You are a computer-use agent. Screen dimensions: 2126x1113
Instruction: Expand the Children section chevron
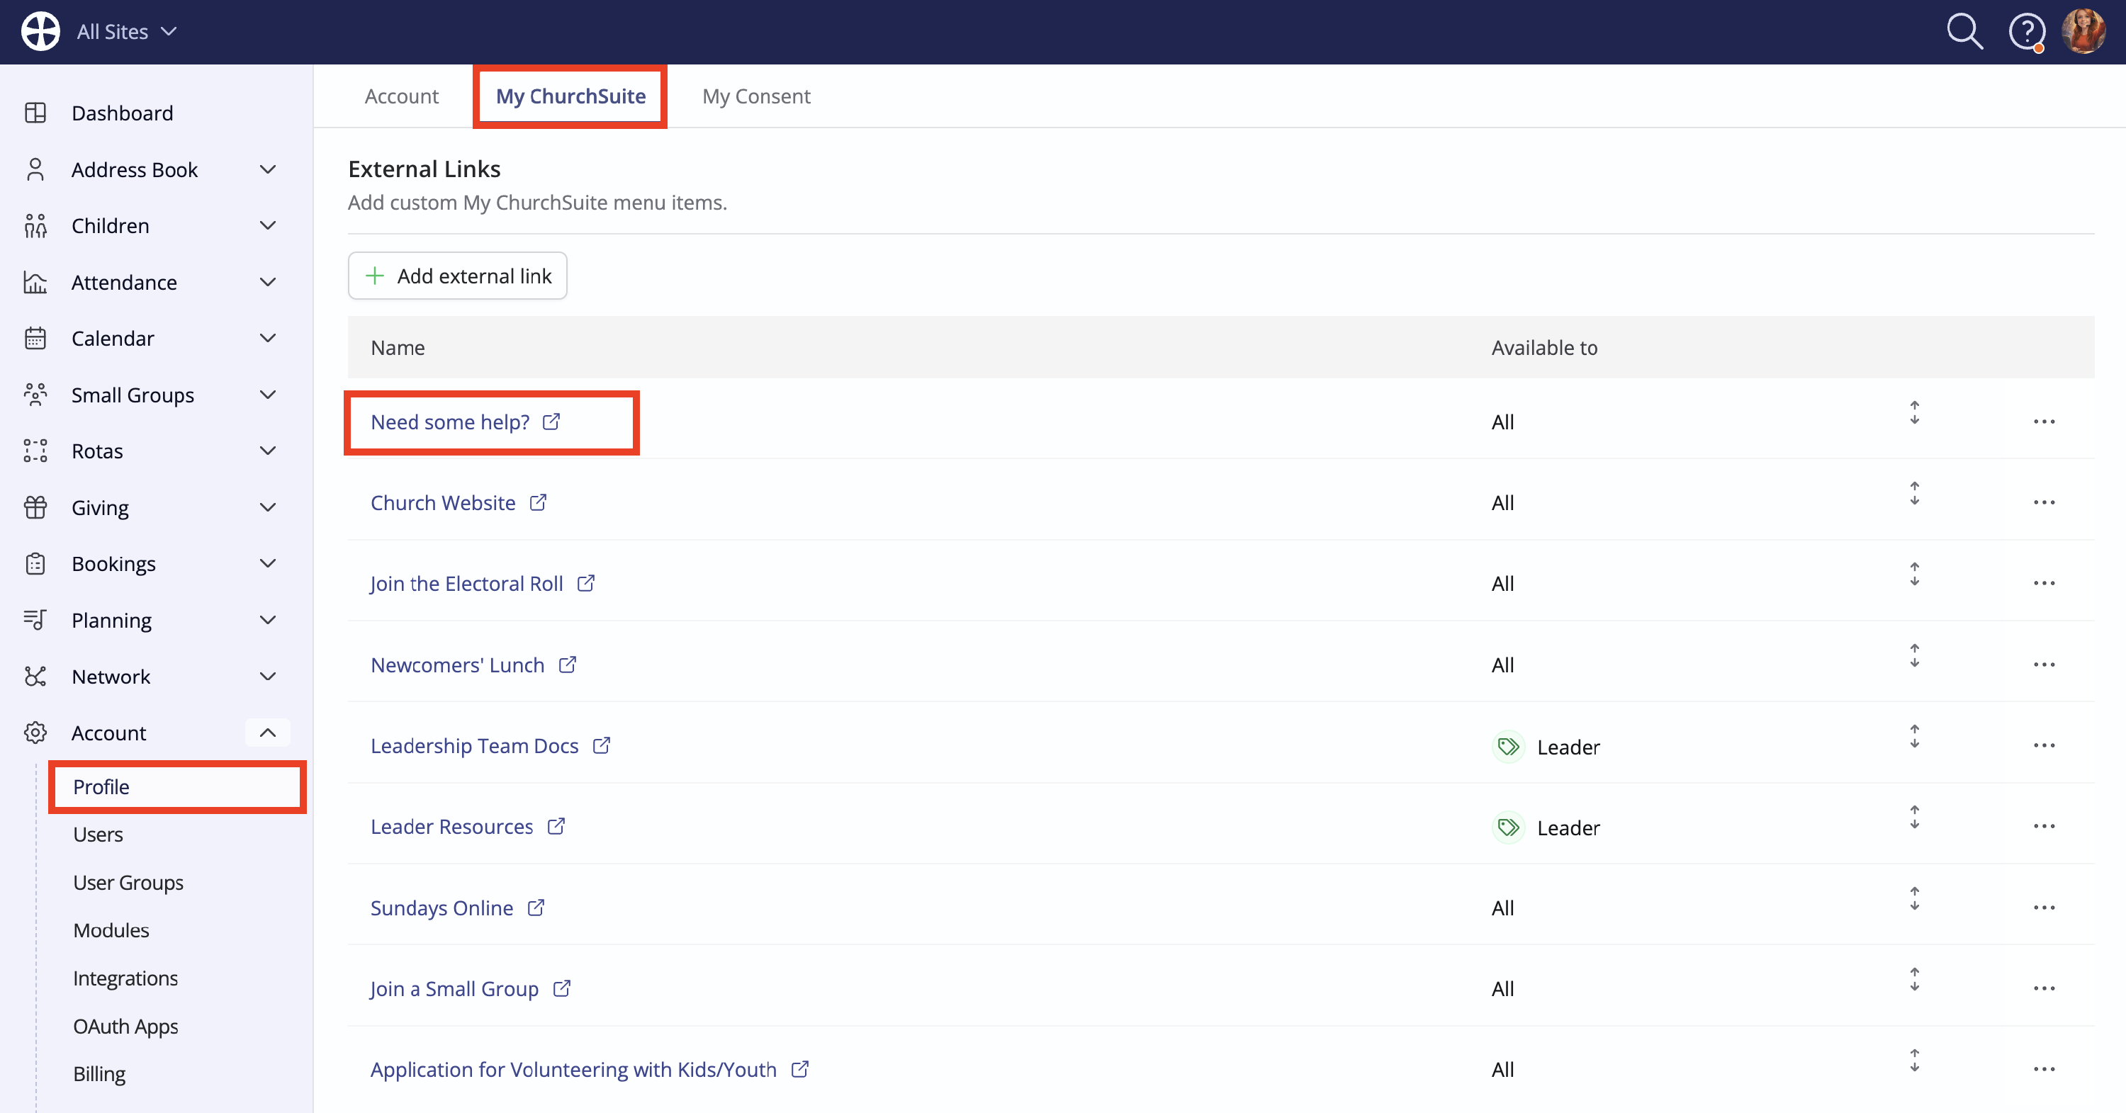click(x=267, y=225)
